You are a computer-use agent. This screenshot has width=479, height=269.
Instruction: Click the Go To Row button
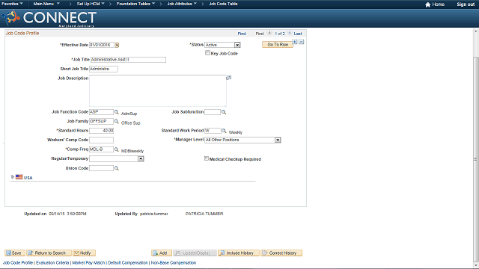[278, 45]
